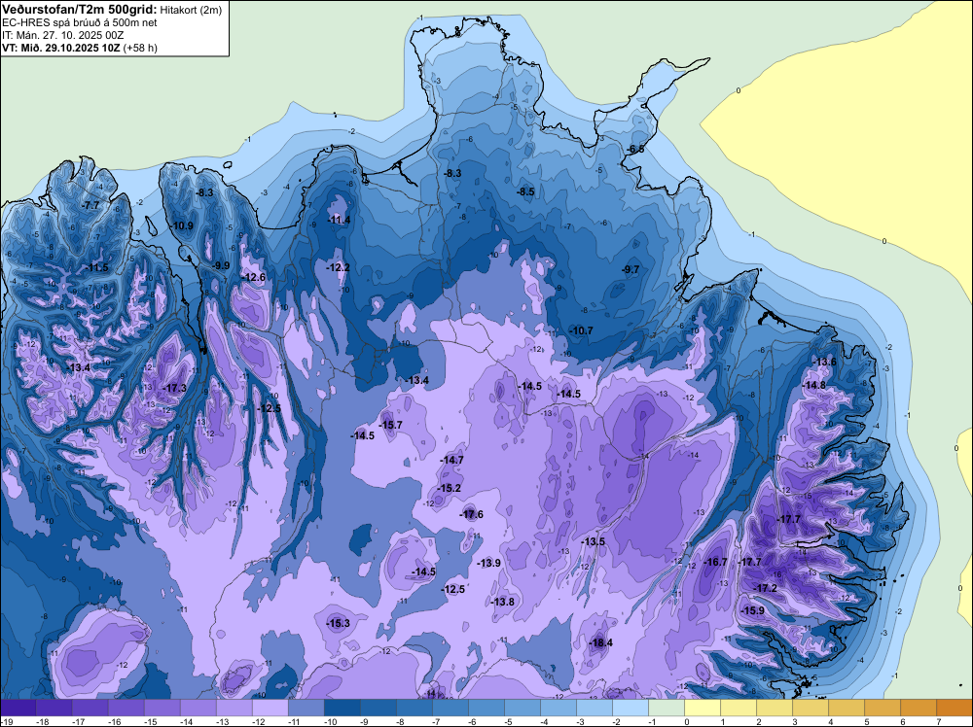Click the -15.7 temperature value
This screenshot has height=727, width=973.
point(390,425)
